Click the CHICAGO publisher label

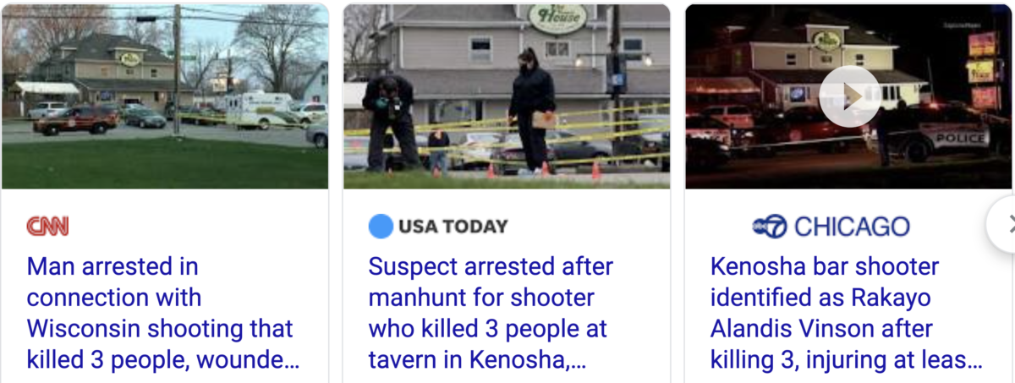click(x=853, y=227)
